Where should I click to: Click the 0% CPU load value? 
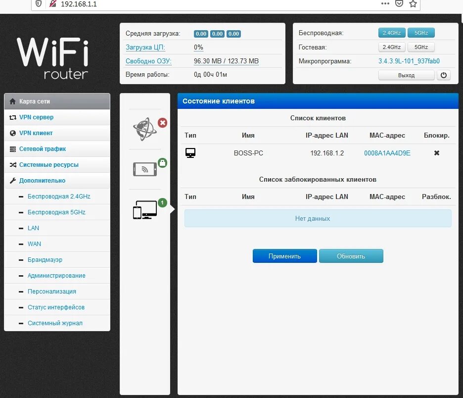(x=198, y=48)
